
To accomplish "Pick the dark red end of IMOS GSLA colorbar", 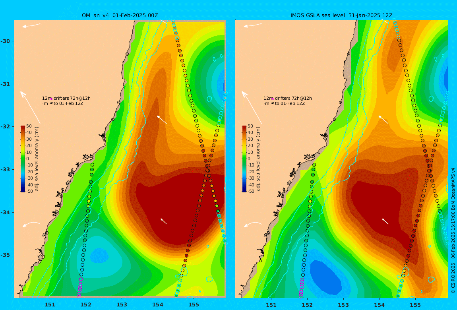I will tap(244, 127).
